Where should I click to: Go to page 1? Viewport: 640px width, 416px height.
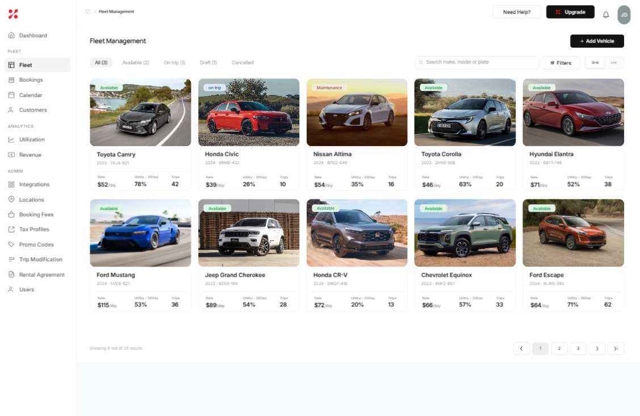(540, 348)
